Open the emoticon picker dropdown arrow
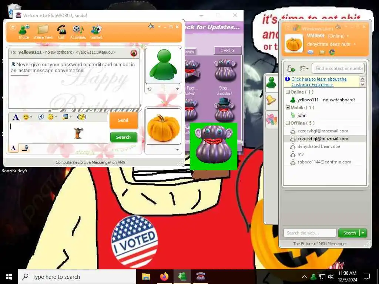This screenshot has width=379, height=284. point(31,117)
